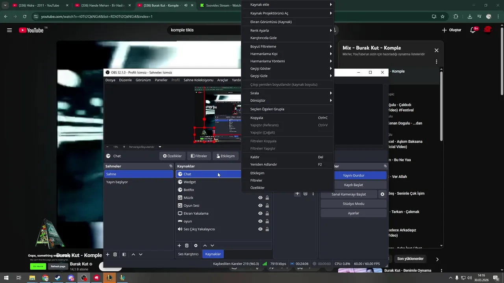The height and width of the screenshot is (283, 504).
Task: Expand Harmanlama Yöntemi submenu
Action: click(287, 61)
